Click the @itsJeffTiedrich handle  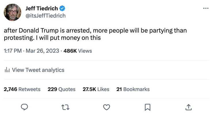click(45, 16)
